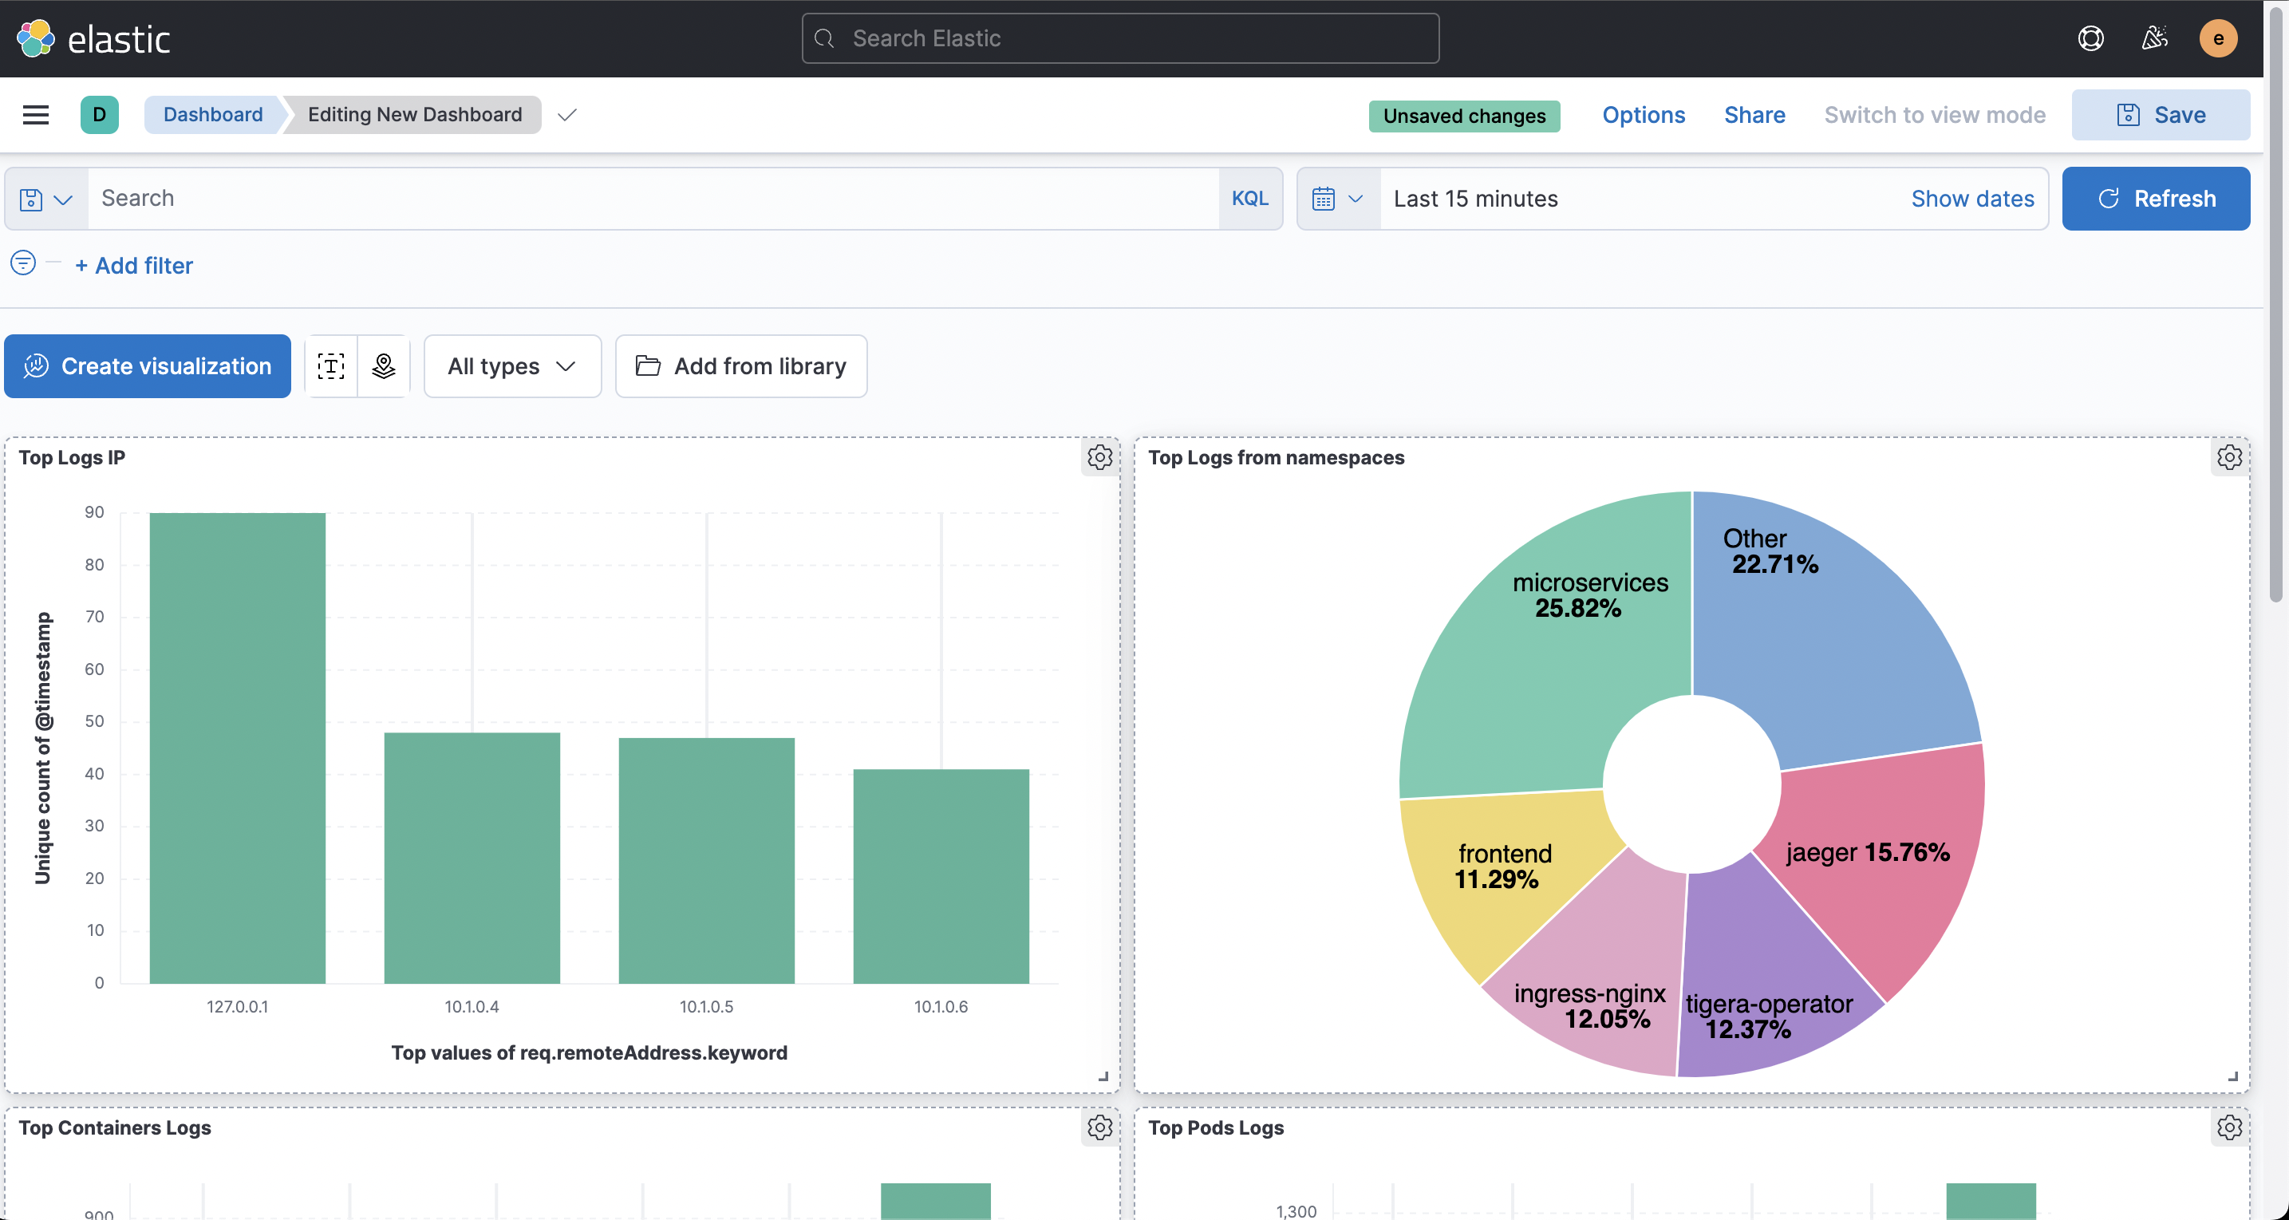
Task: Toggle Show dates in time picker
Action: click(1971, 198)
